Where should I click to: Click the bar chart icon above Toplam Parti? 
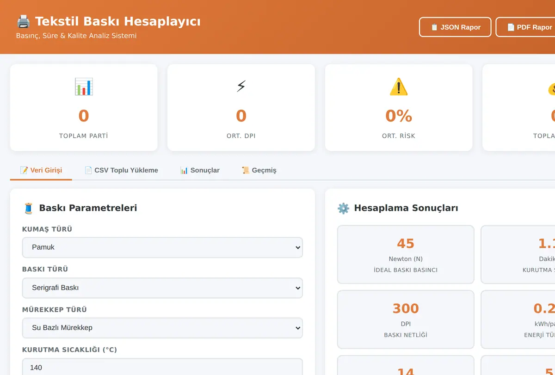coord(84,86)
